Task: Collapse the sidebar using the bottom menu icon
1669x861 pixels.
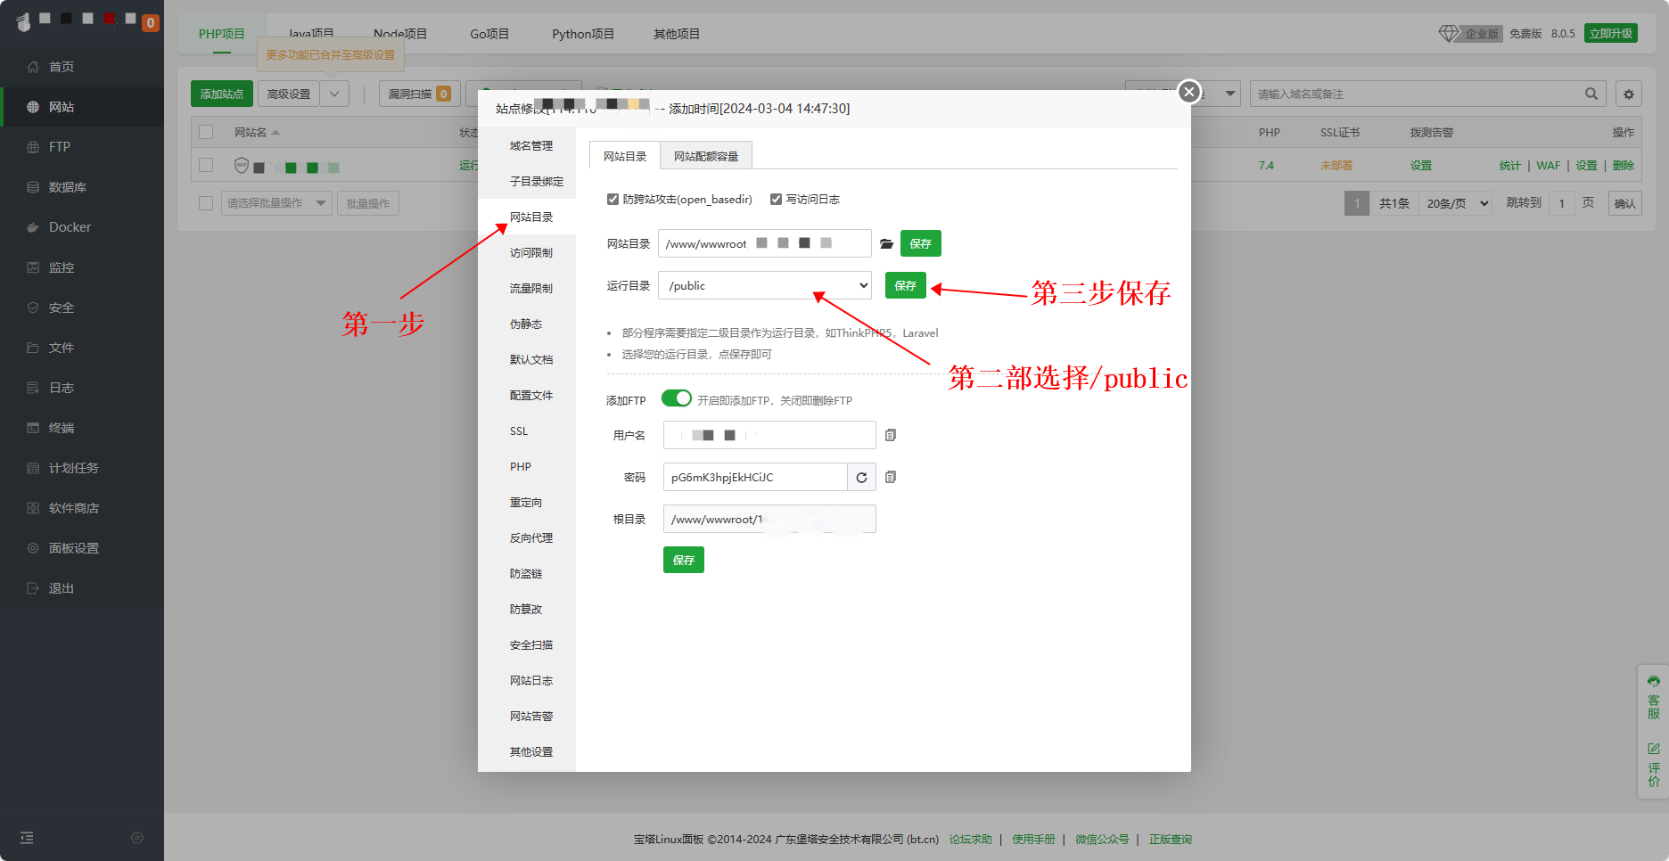Action: point(27,838)
